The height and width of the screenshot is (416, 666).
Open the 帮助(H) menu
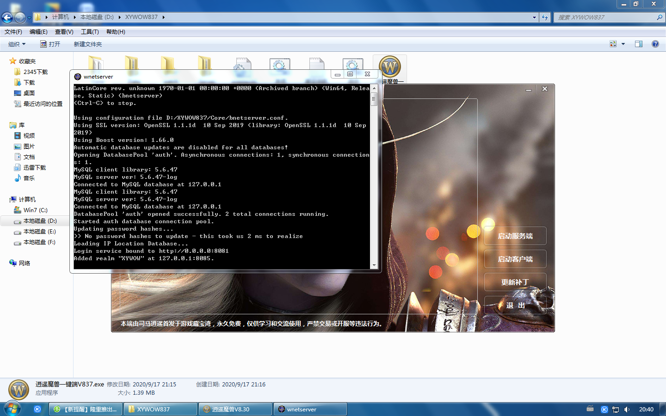tap(116, 32)
